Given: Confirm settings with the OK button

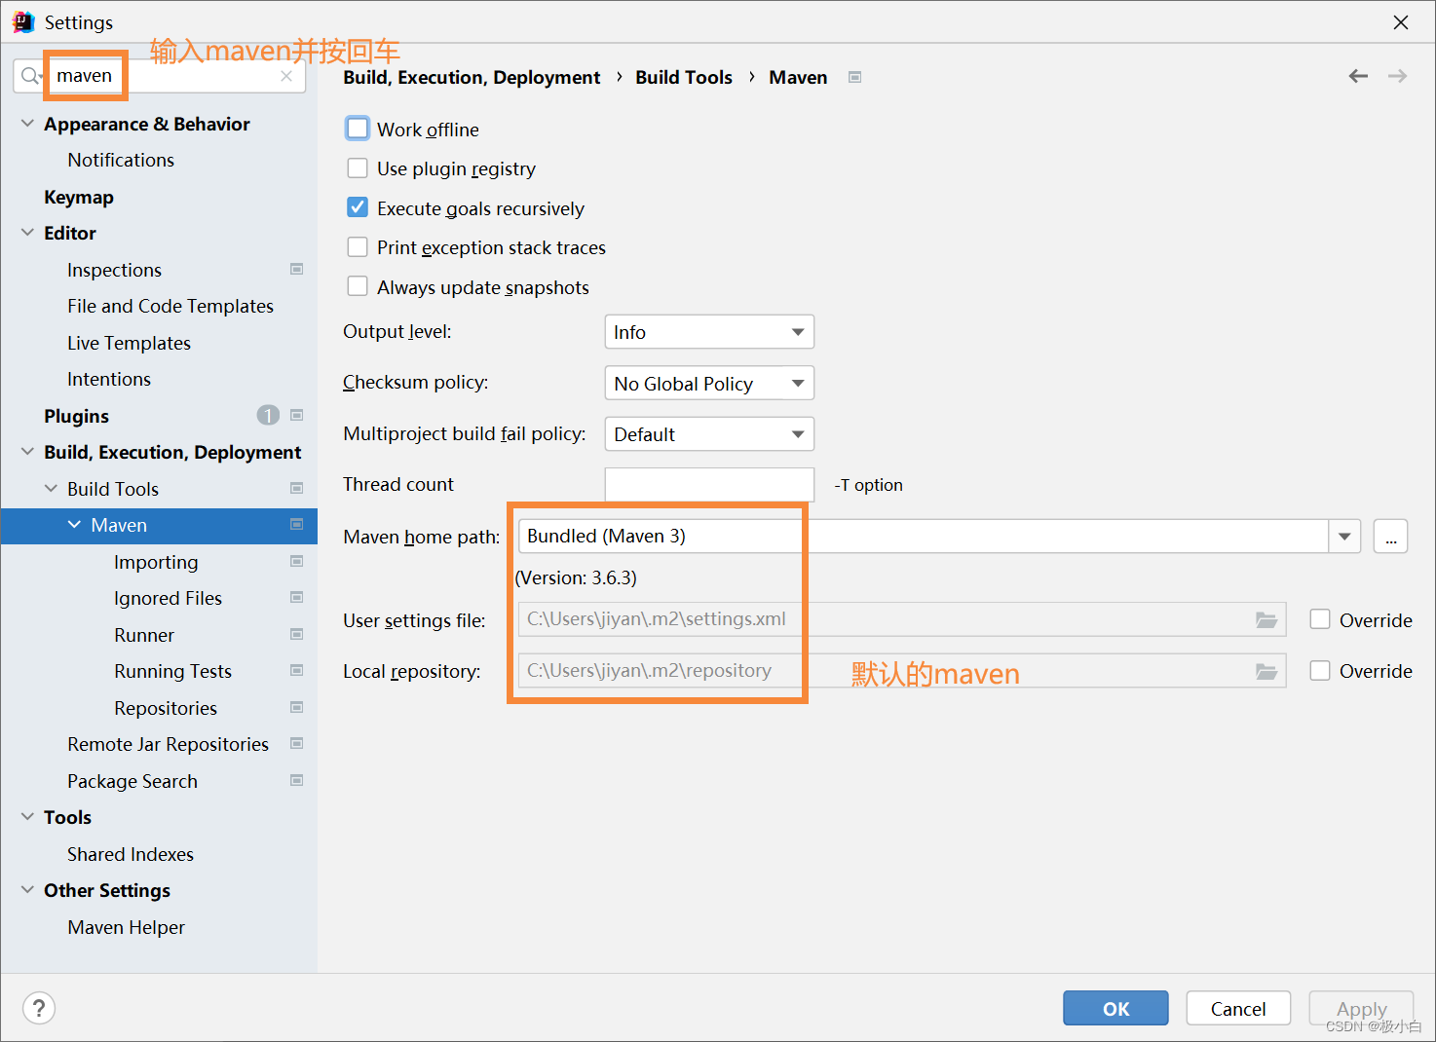Looking at the screenshot, I should pyautogui.click(x=1115, y=1008).
